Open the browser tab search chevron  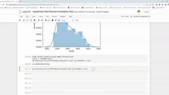tap(159, 1)
